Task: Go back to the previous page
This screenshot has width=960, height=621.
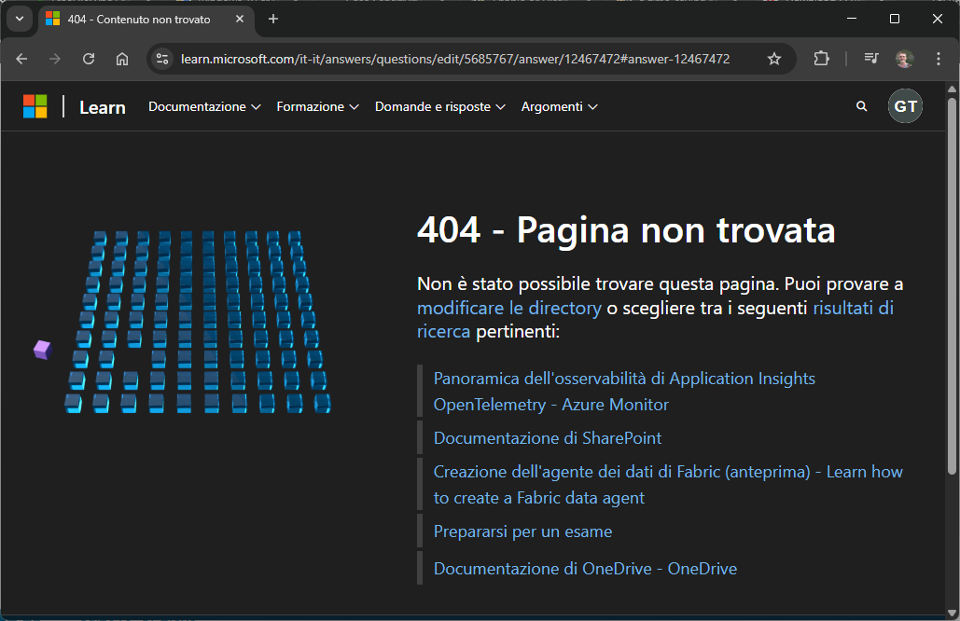Action: click(22, 59)
